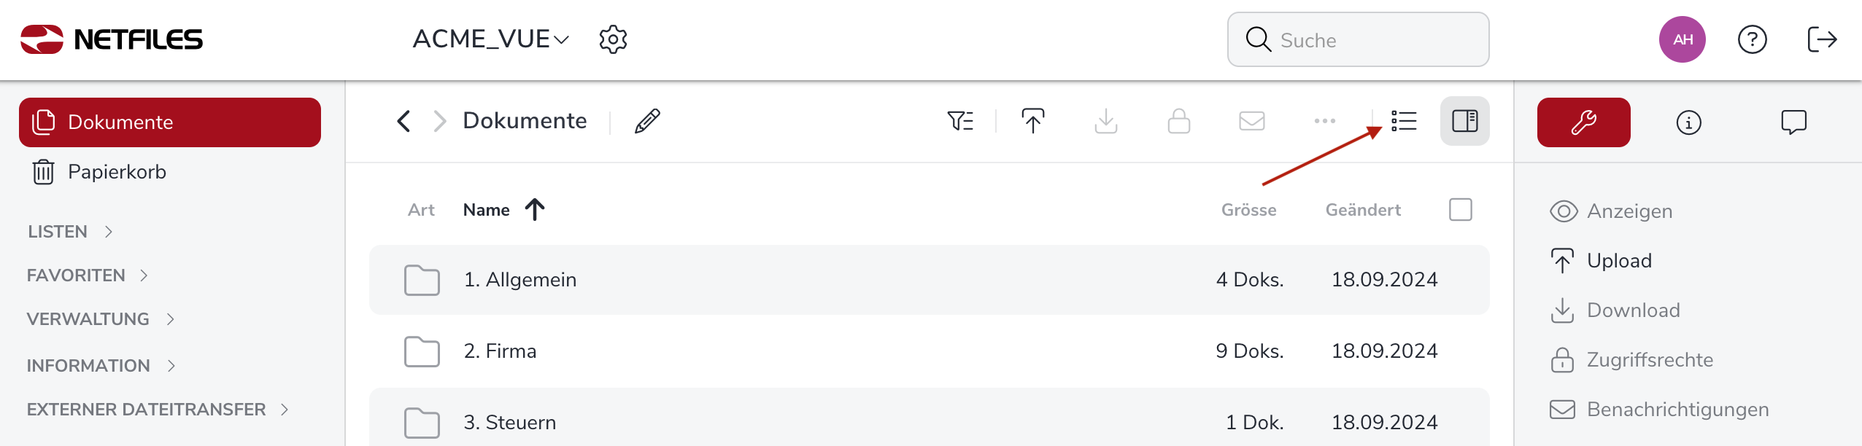Viewport: 1862px width, 446px height.
Task: Toggle the side panel view button
Action: point(1464,121)
